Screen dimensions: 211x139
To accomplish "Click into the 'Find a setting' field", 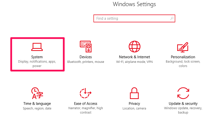I will click(x=134, y=18).
